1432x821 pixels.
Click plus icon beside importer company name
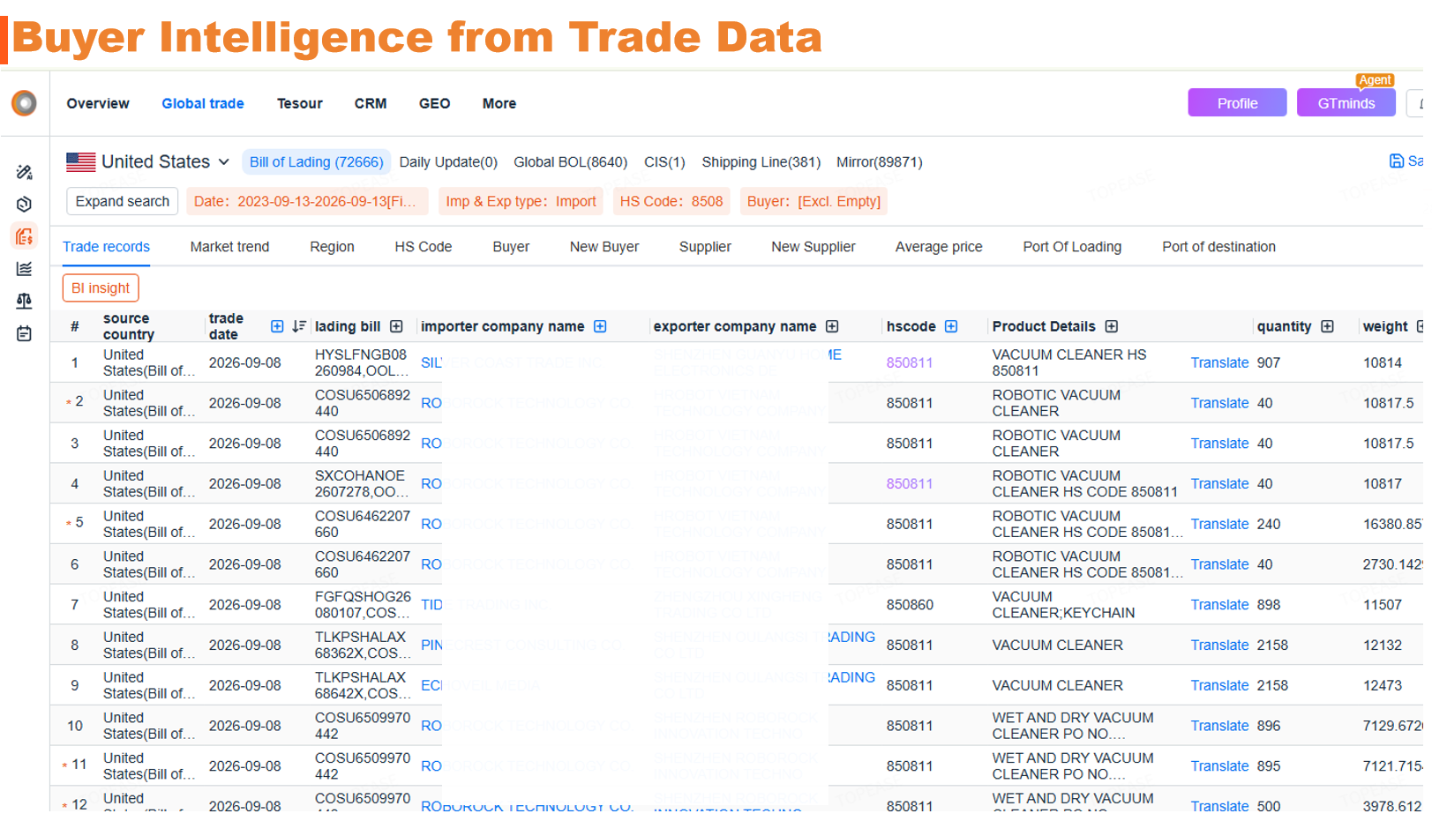(600, 326)
